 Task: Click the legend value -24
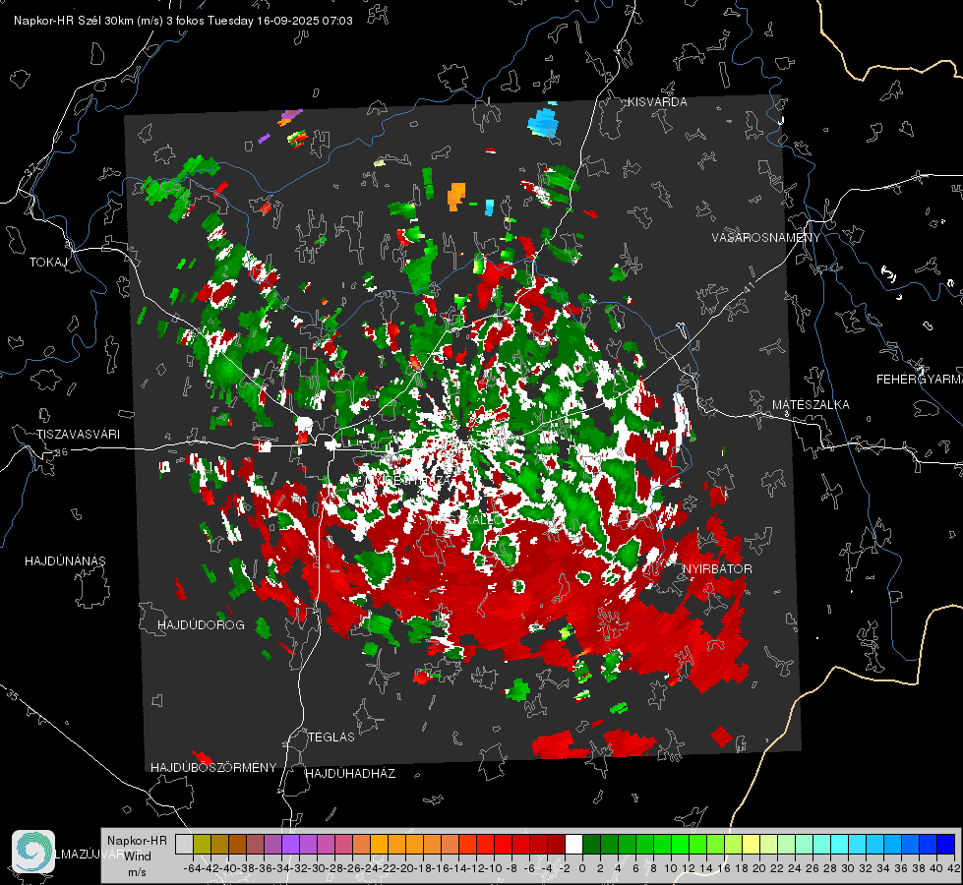pyautogui.click(x=370, y=868)
